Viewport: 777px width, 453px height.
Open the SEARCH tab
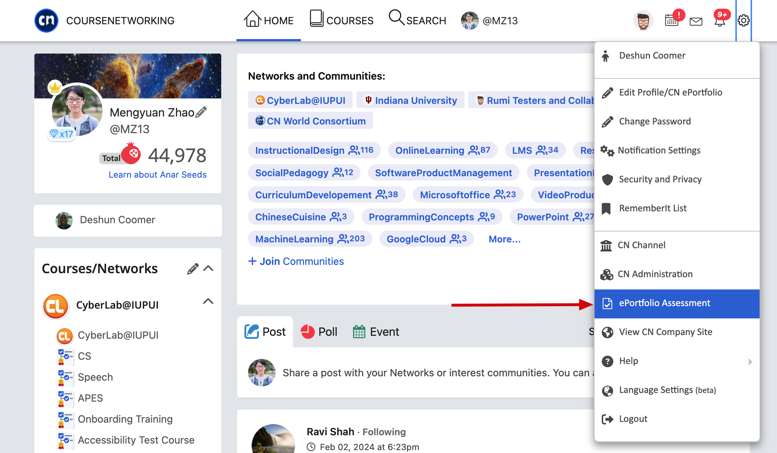click(x=417, y=20)
